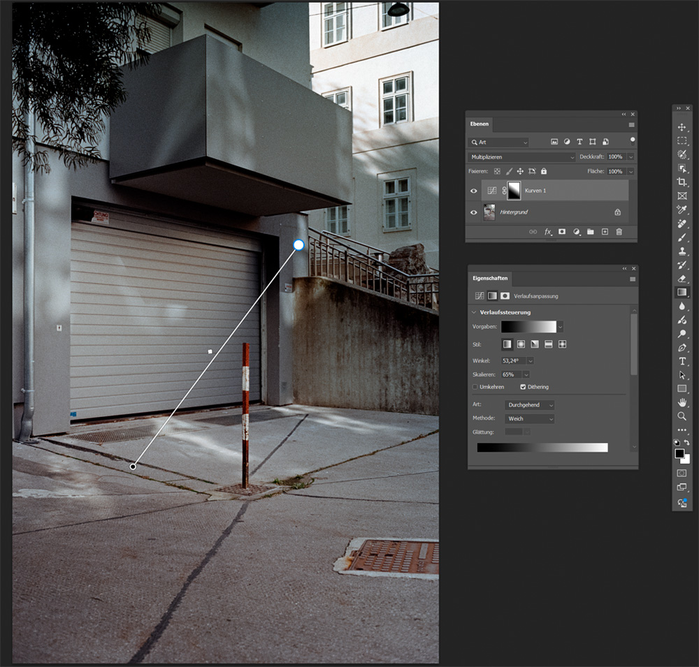Select the Object Selection tool
699x667 pixels.
[682, 168]
